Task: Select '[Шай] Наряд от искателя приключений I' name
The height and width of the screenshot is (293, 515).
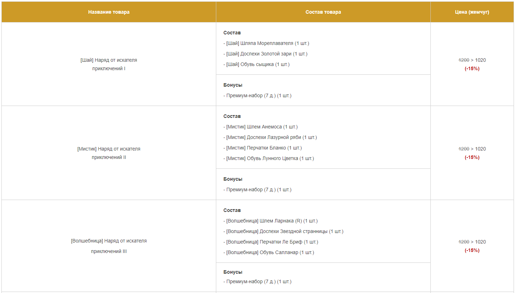Action: [109, 64]
